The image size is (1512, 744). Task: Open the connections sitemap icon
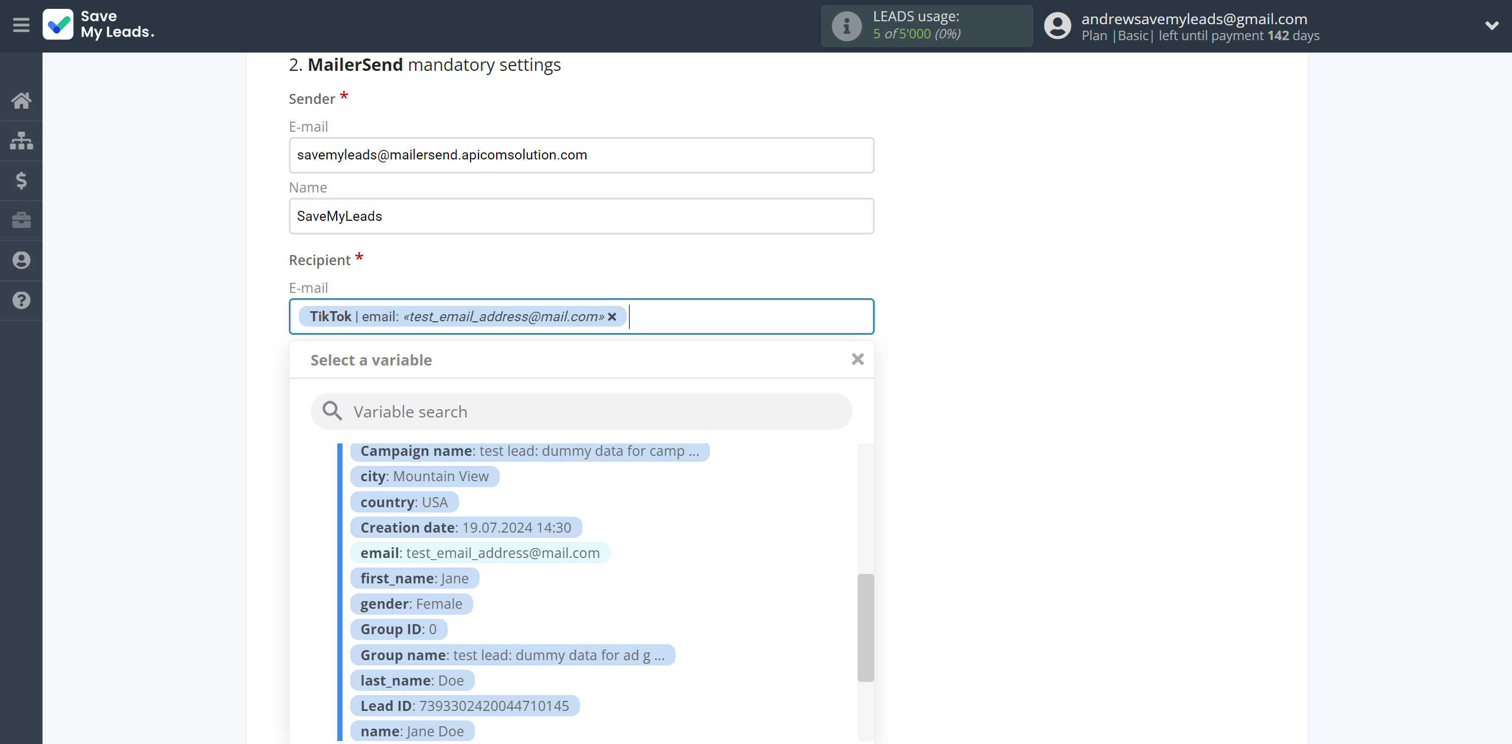[21, 141]
